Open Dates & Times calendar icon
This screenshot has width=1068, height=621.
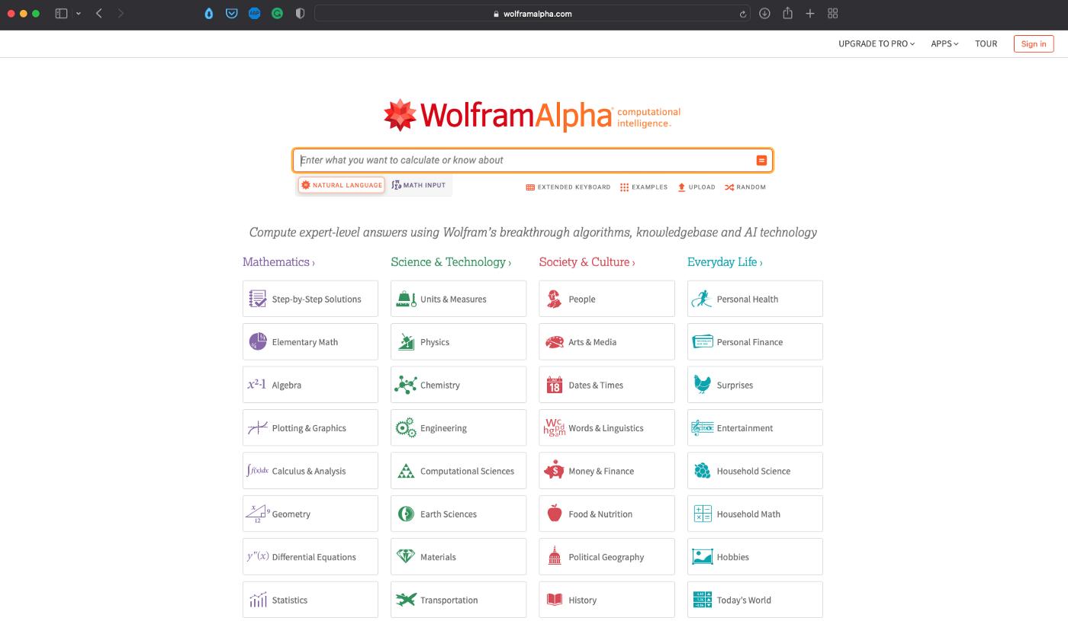point(555,385)
